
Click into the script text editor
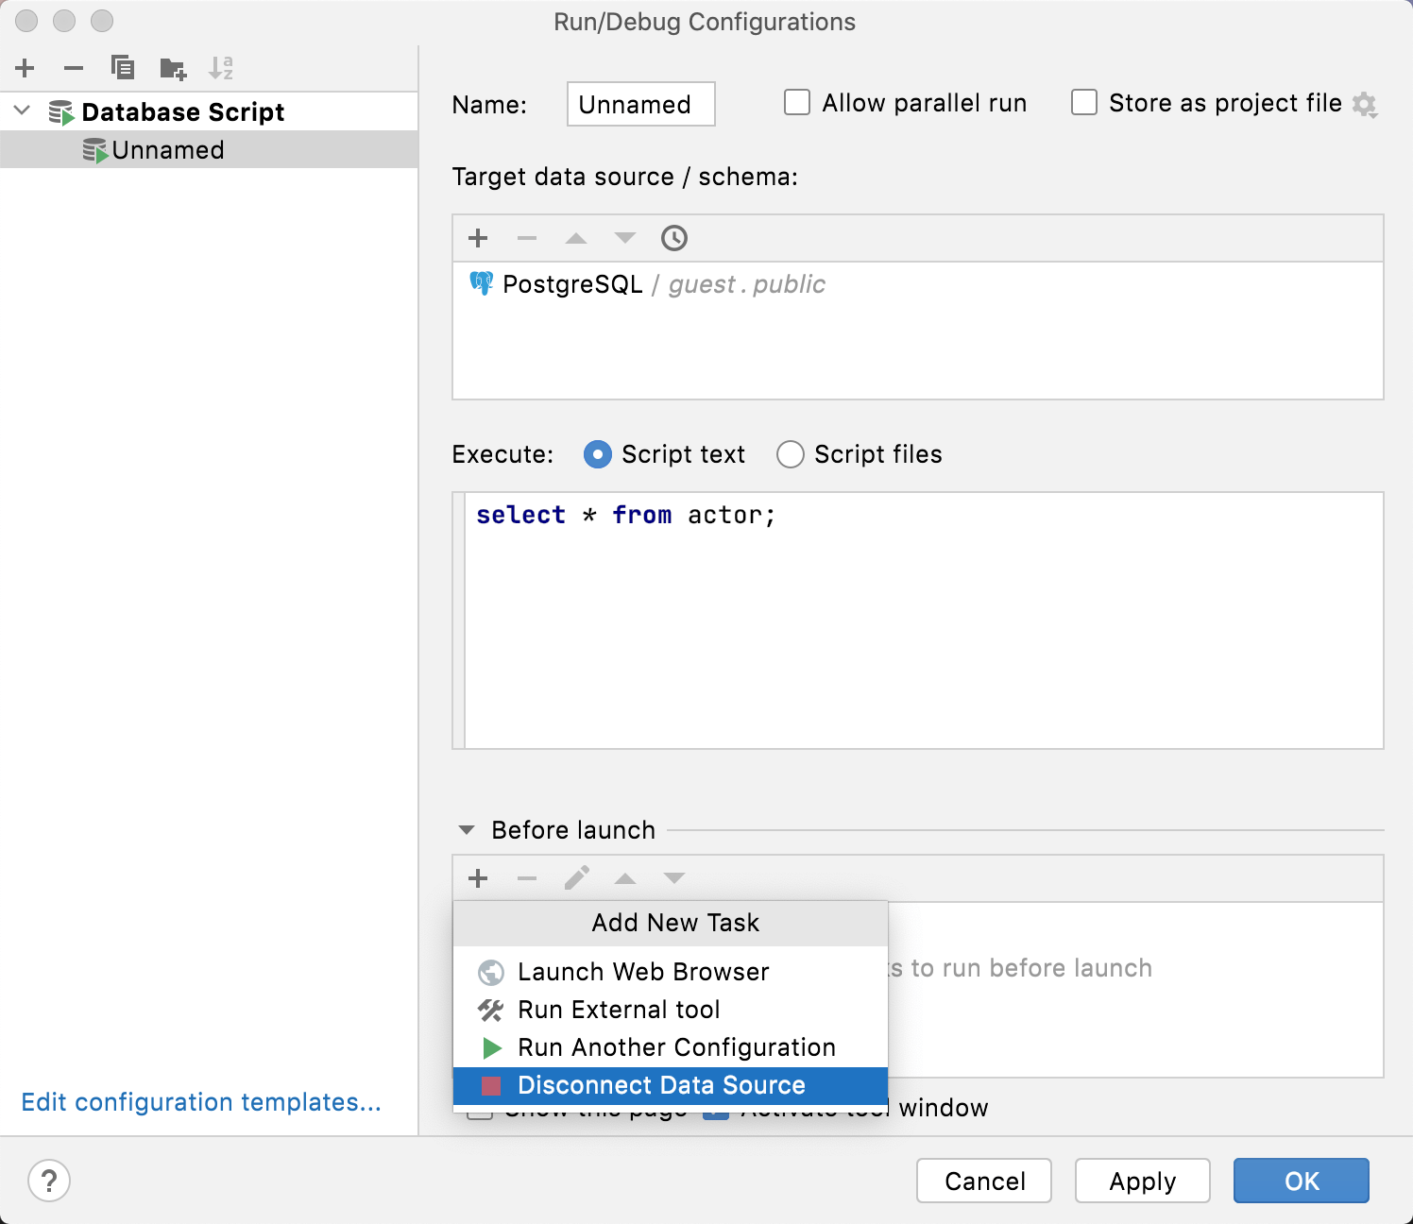[924, 620]
